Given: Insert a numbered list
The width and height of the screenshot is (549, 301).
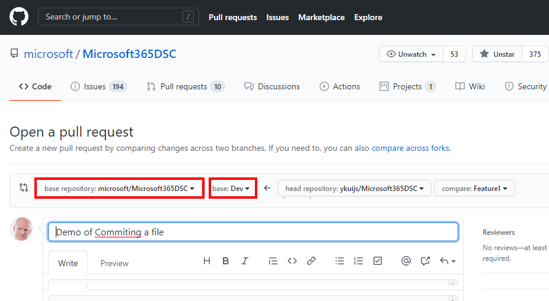Looking at the screenshot, I should coord(358,261).
